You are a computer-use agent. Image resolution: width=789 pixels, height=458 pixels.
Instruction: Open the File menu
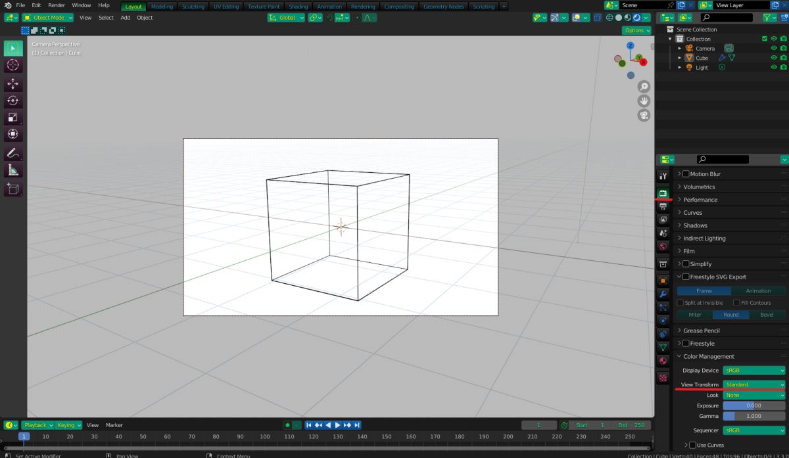tap(20, 5)
